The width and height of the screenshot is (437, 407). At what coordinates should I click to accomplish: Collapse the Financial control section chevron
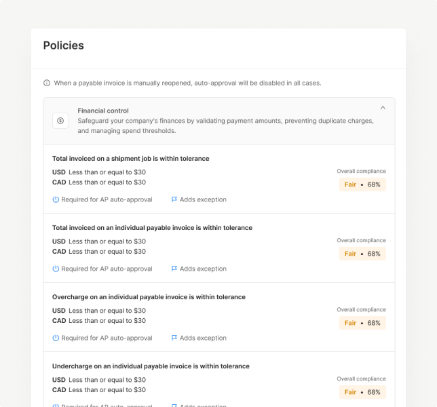pyautogui.click(x=383, y=108)
